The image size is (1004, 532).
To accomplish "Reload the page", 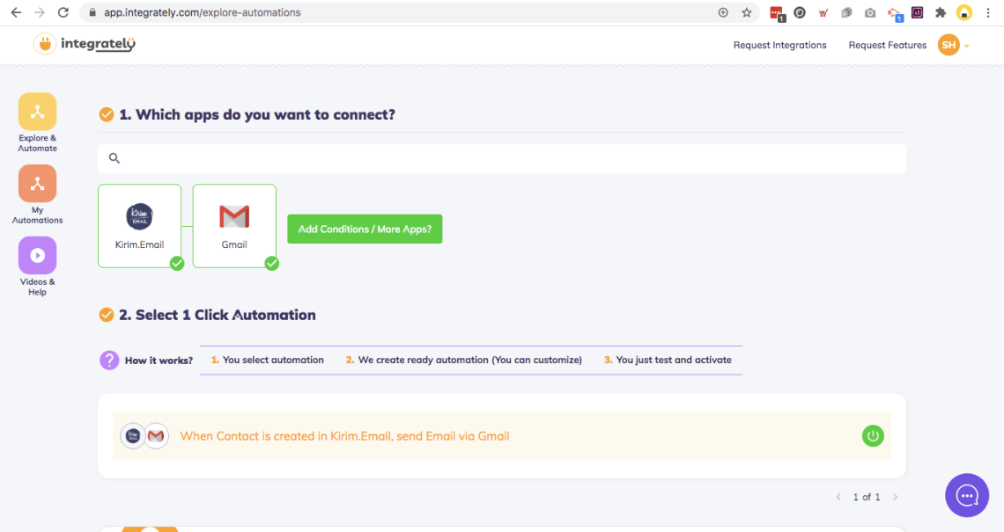I will (63, 13).
